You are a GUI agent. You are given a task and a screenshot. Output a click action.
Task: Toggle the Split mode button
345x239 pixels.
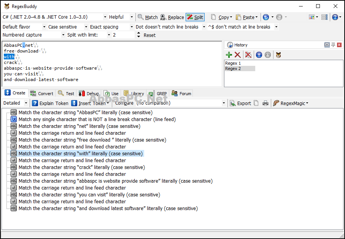195,17
